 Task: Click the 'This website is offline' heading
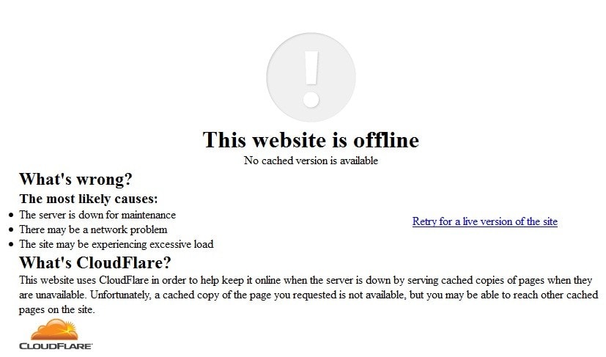click(311, 139)
